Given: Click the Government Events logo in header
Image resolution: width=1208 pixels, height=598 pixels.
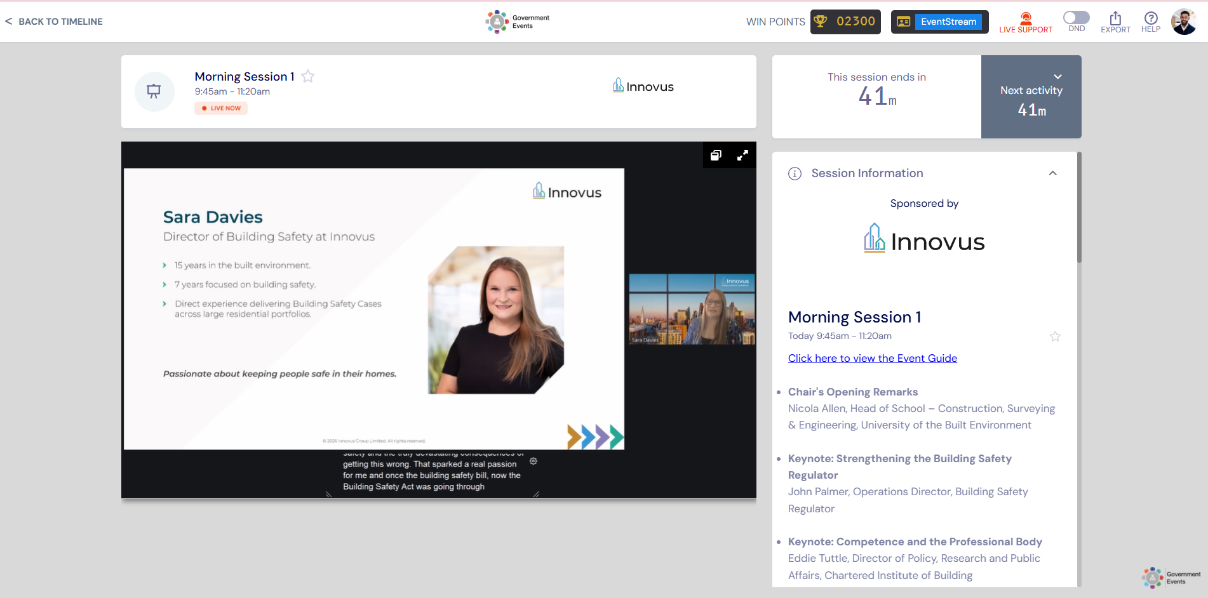Looking at the screenshot, I should 518,22.
